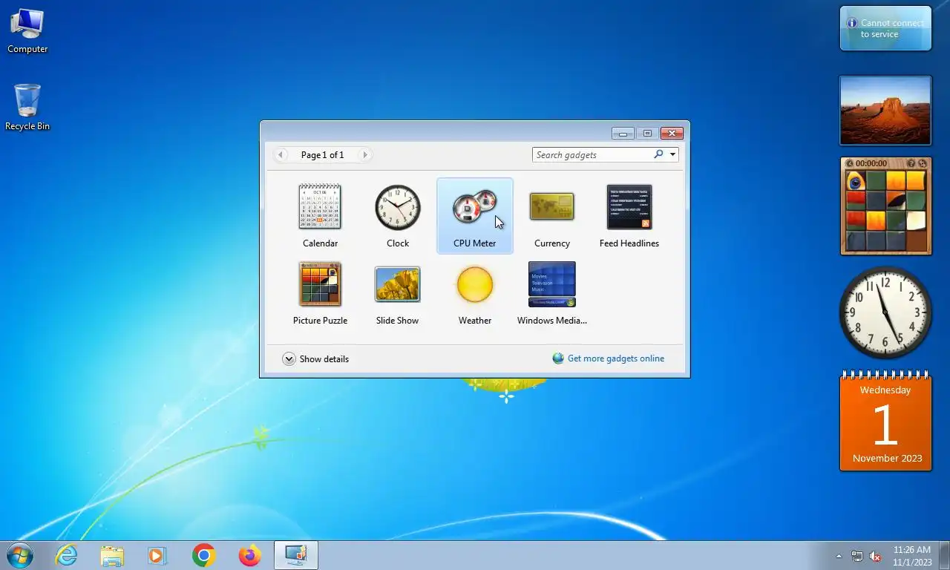The image size is (950, 570).
Task: Open the Windows Start menu orb
Action: tap(20, 555)
